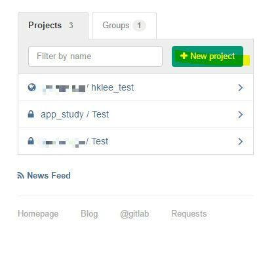
Task: Open the Requests footer link
Action: point(189,214)
